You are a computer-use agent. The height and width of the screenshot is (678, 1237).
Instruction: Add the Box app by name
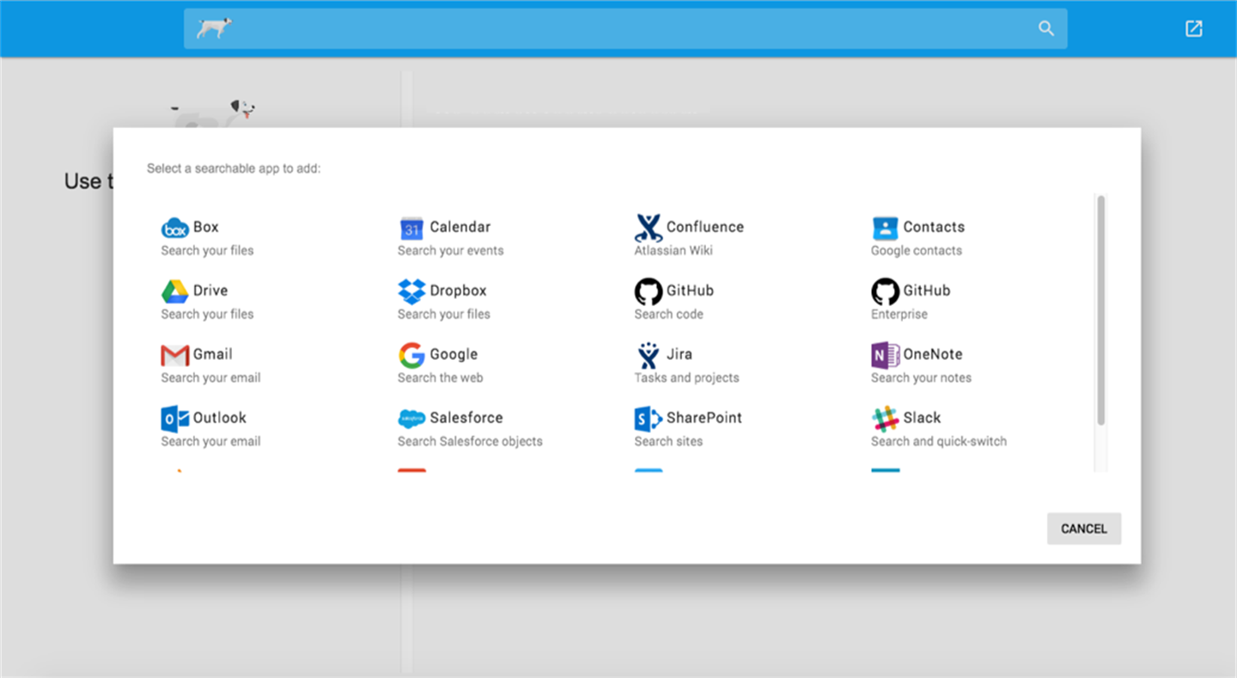point(206,227)
